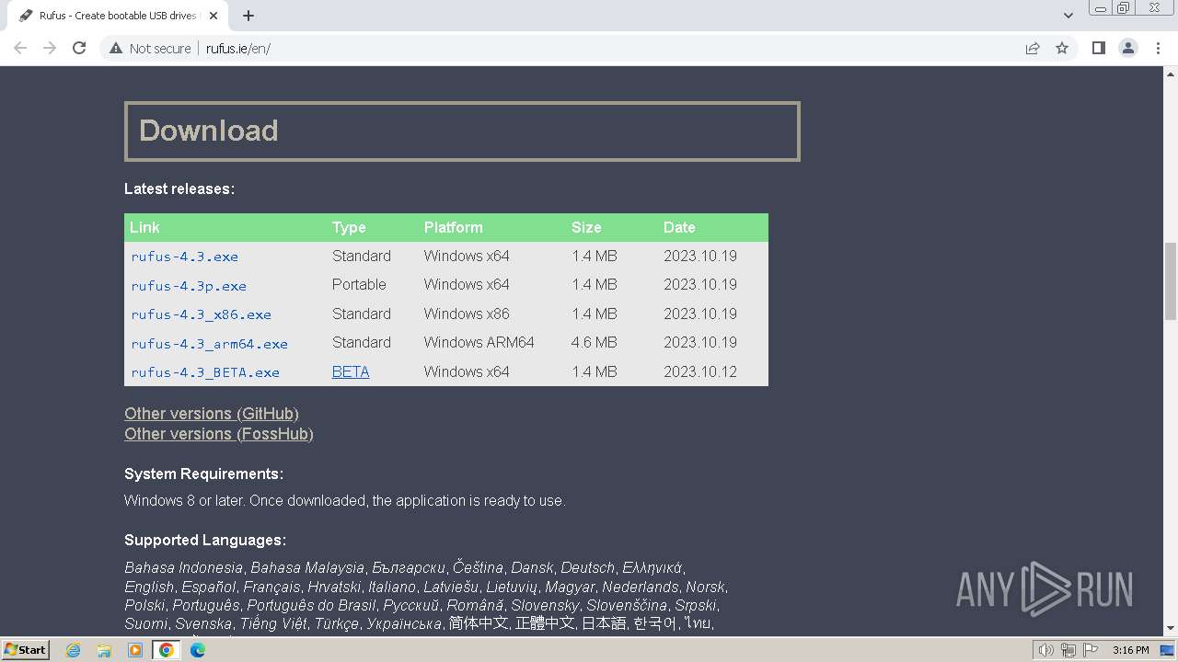The image size is (1178, 662).
Task: Click the Supported Languages heading
Action: click(x=206, y=541)
